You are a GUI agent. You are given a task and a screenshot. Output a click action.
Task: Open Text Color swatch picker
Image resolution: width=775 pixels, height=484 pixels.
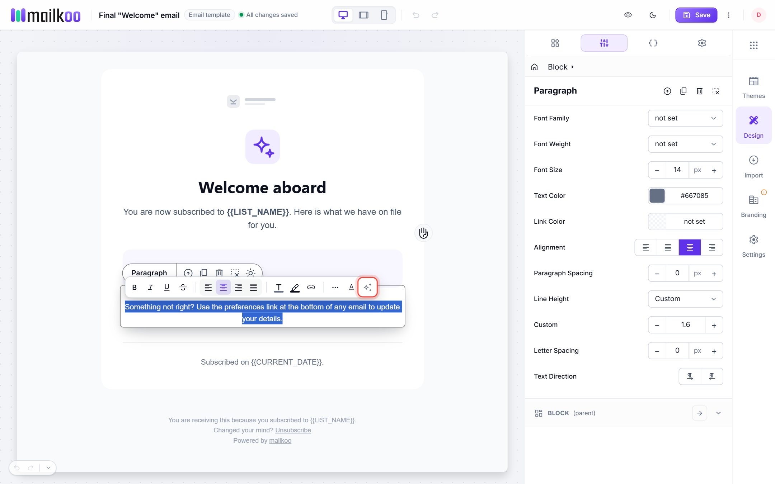[657, 196]
